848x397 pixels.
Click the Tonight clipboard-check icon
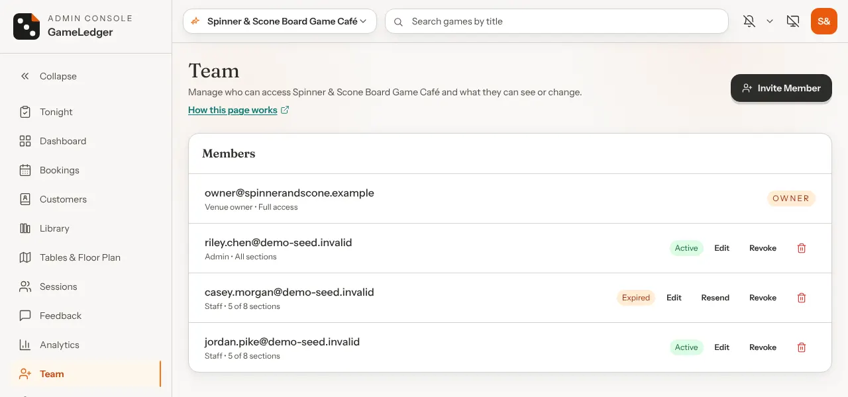(25, 112)
